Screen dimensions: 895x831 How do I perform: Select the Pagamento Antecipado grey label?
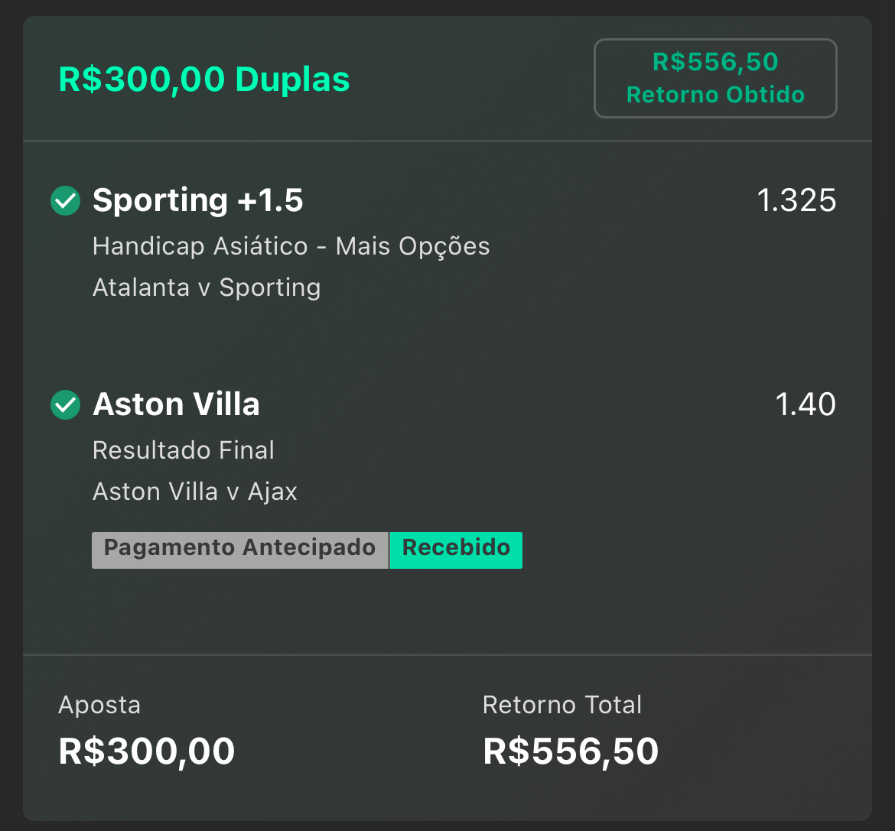point(239,550)
